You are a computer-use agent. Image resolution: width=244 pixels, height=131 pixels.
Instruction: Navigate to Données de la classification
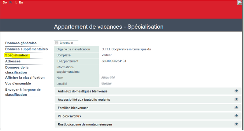17,70
